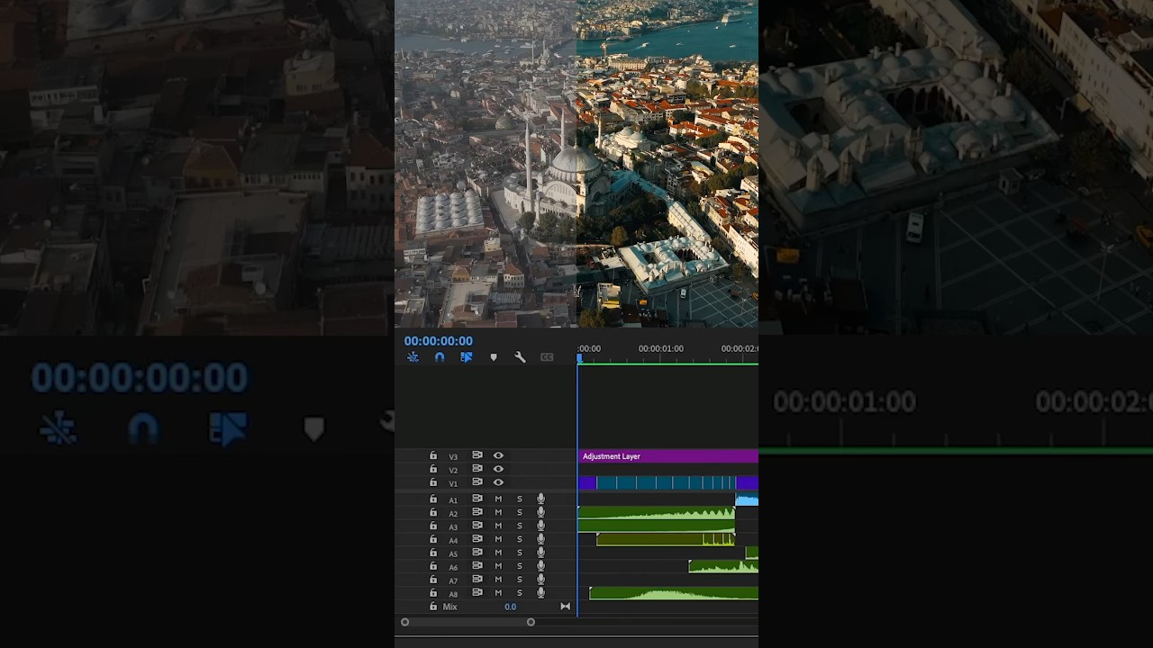Solo audio track A5
The width and height of the screenshot is (1153, 648).
point(519,553)
